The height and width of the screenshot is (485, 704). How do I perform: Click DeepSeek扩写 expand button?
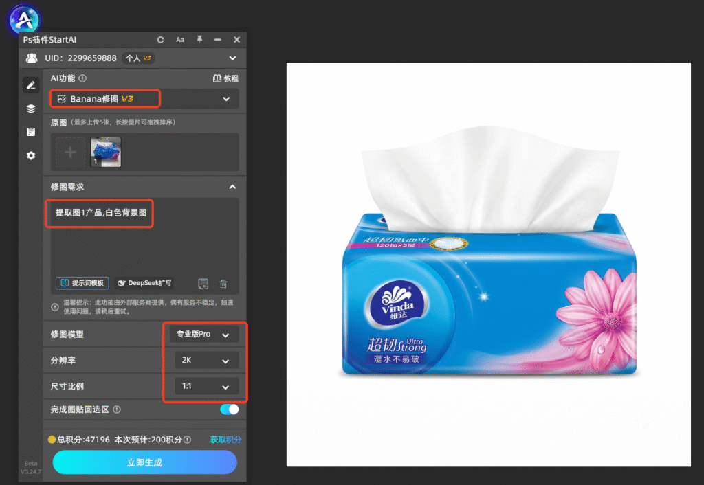144,283
